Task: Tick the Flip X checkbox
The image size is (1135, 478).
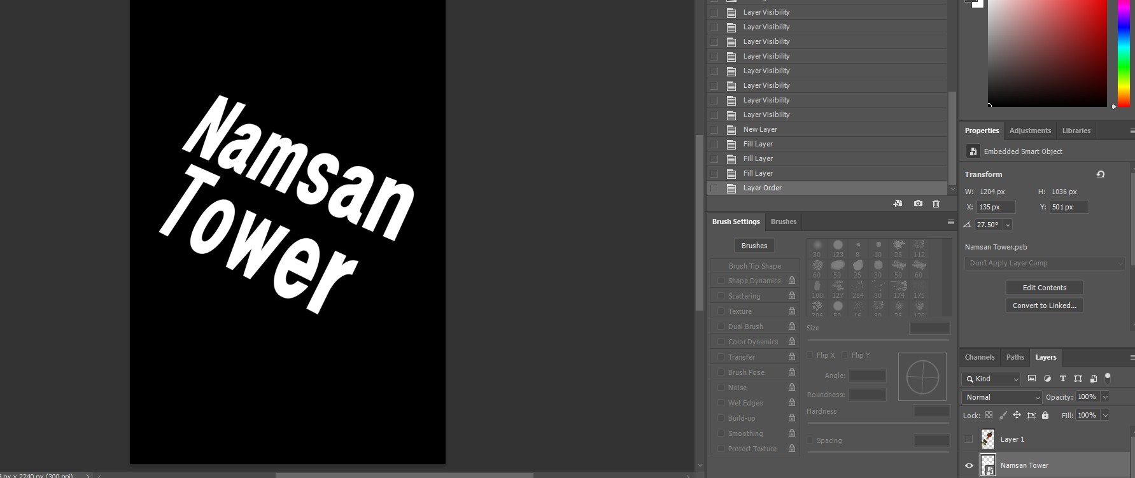Action: [810, 355]
